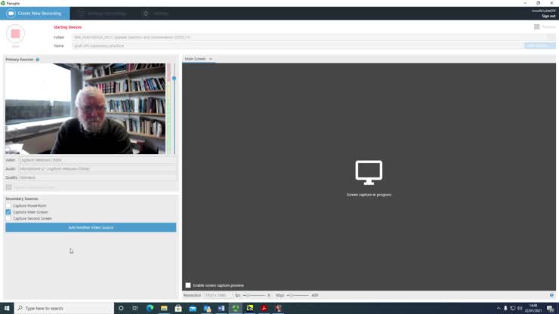Open the Resolution dropdown
559x314 pixels.
point(218,295)
